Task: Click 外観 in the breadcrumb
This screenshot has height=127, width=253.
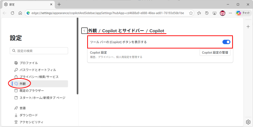Action: [92, 31]
